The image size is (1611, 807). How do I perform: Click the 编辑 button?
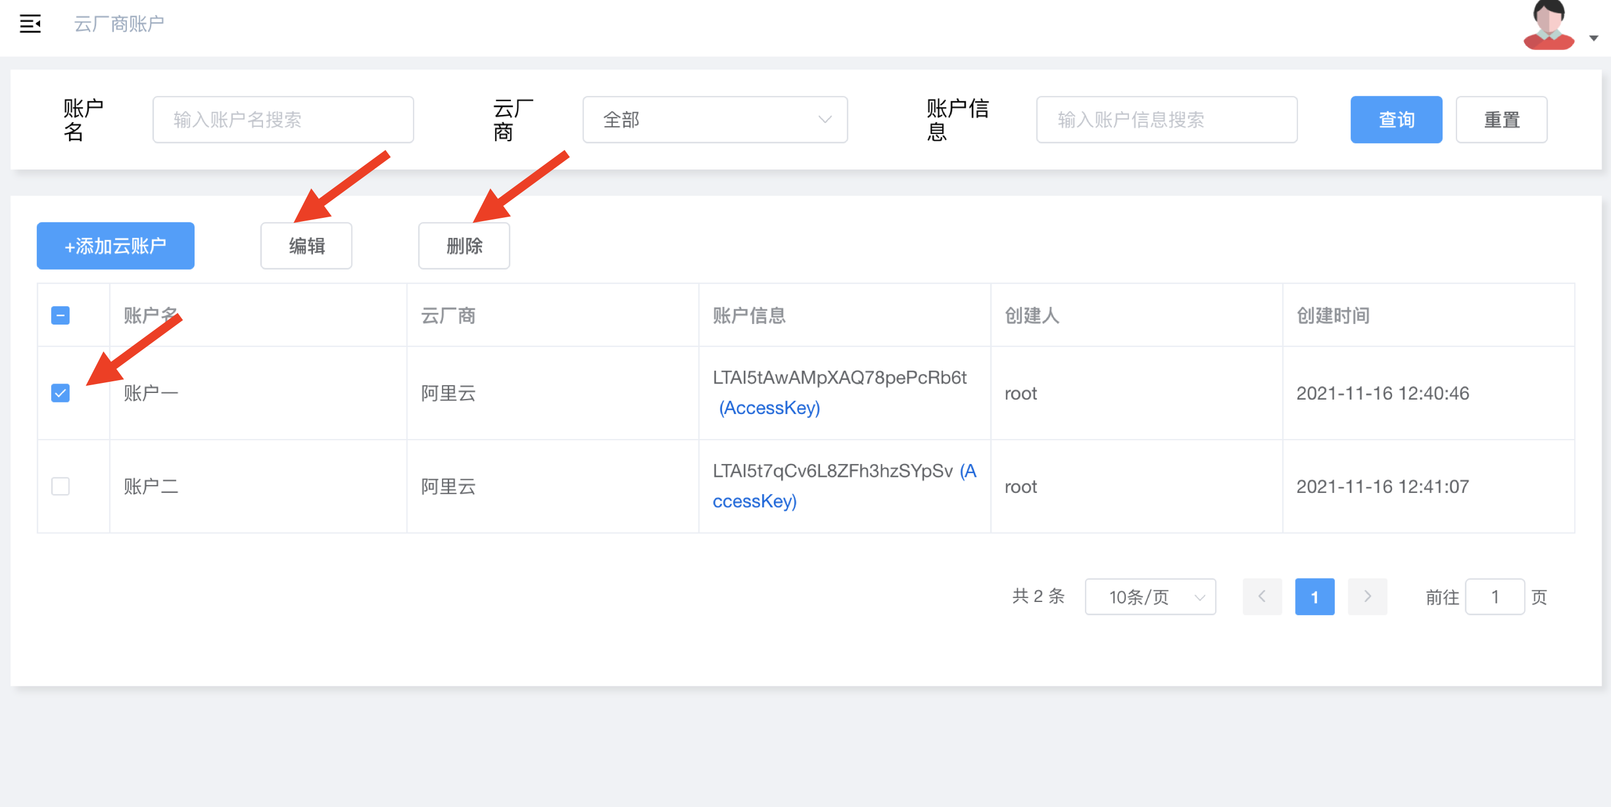pos(306,246)
